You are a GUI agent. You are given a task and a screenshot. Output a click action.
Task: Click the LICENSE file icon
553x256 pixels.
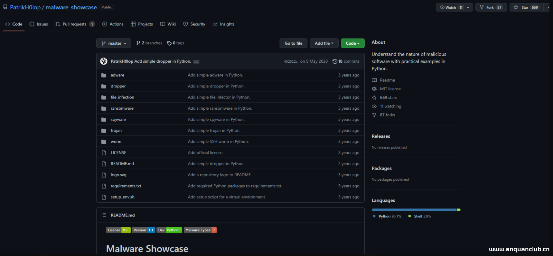pos(104,153)
